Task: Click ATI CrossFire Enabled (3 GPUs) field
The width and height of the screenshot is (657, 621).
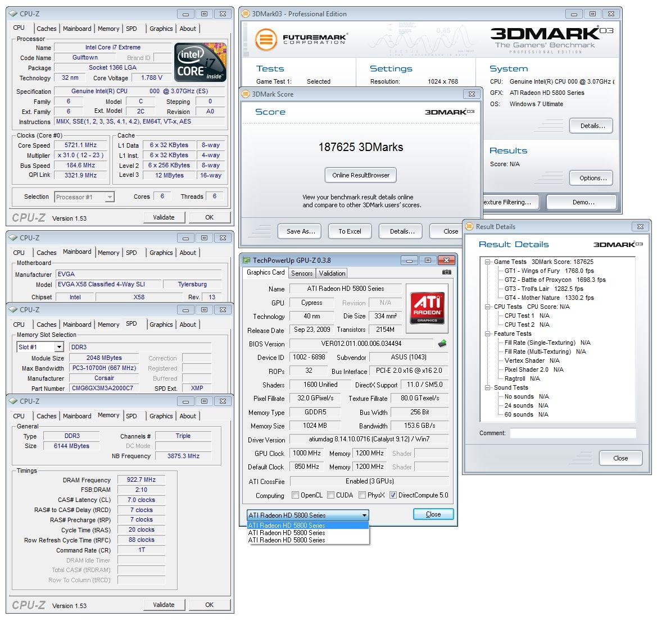Action: [369, 481]
